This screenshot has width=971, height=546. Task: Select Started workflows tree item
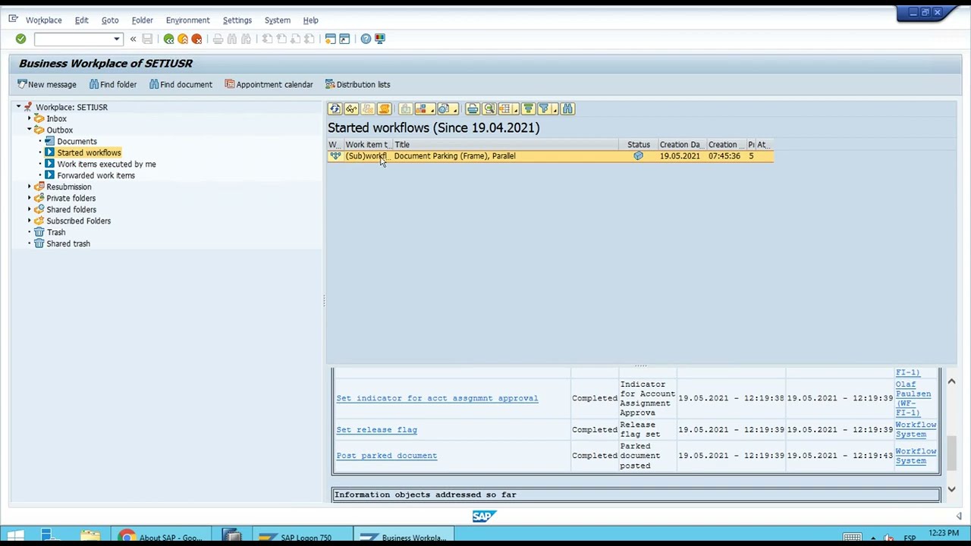click(89, 152)
